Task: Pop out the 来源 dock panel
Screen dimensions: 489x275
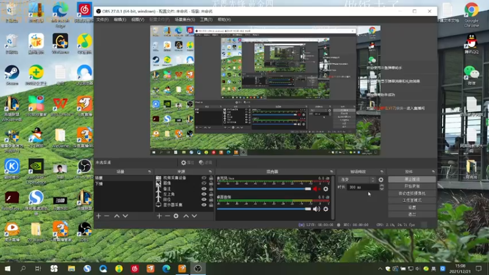Action: 210,172
